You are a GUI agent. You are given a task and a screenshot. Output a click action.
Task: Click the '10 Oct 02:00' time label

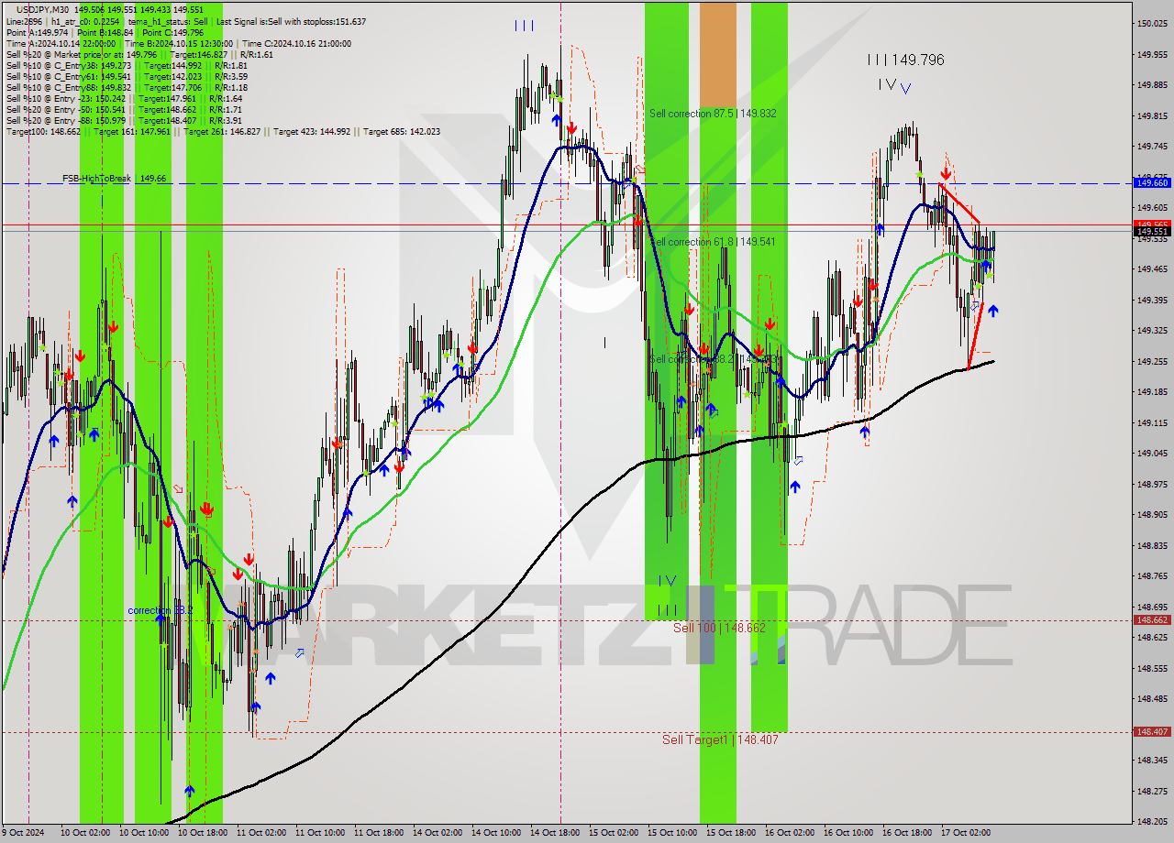[x=84, y=833]
